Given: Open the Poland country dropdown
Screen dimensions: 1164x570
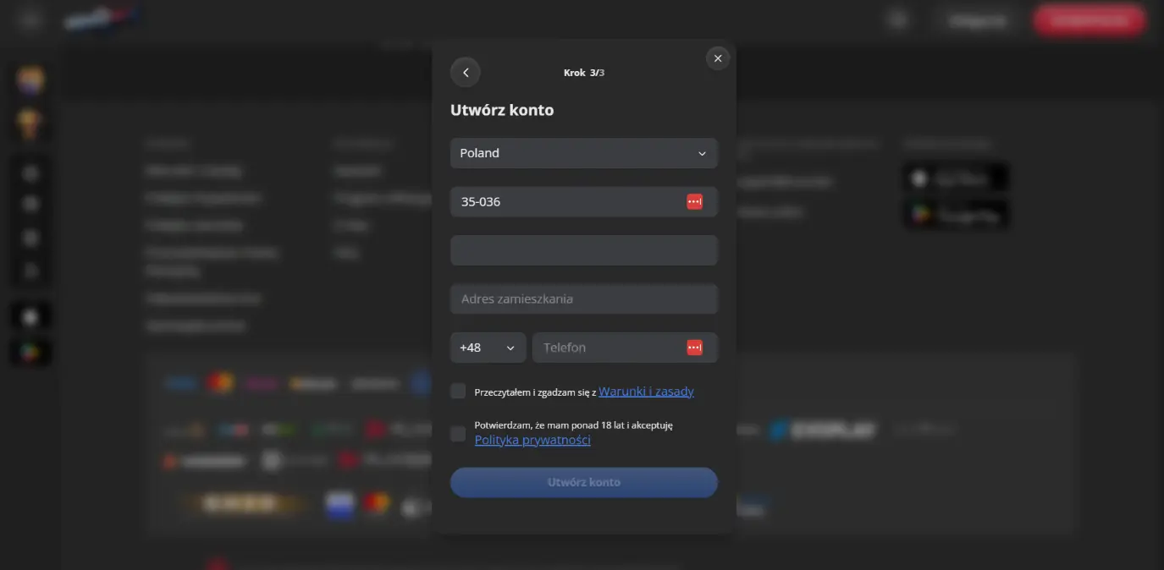Looking at the screenshot, I should point(583,153).
